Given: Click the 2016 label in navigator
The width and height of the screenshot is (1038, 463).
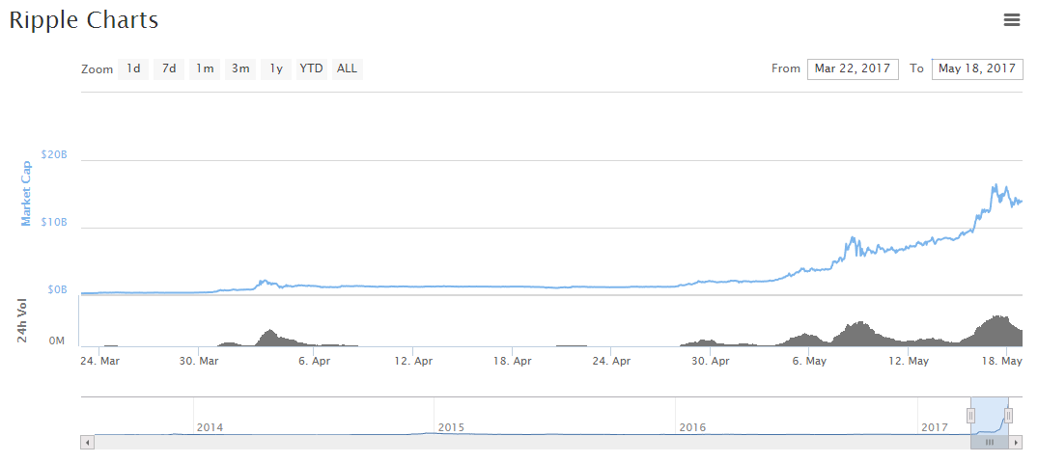Looking at the screenshot, I should click(692, 428).
